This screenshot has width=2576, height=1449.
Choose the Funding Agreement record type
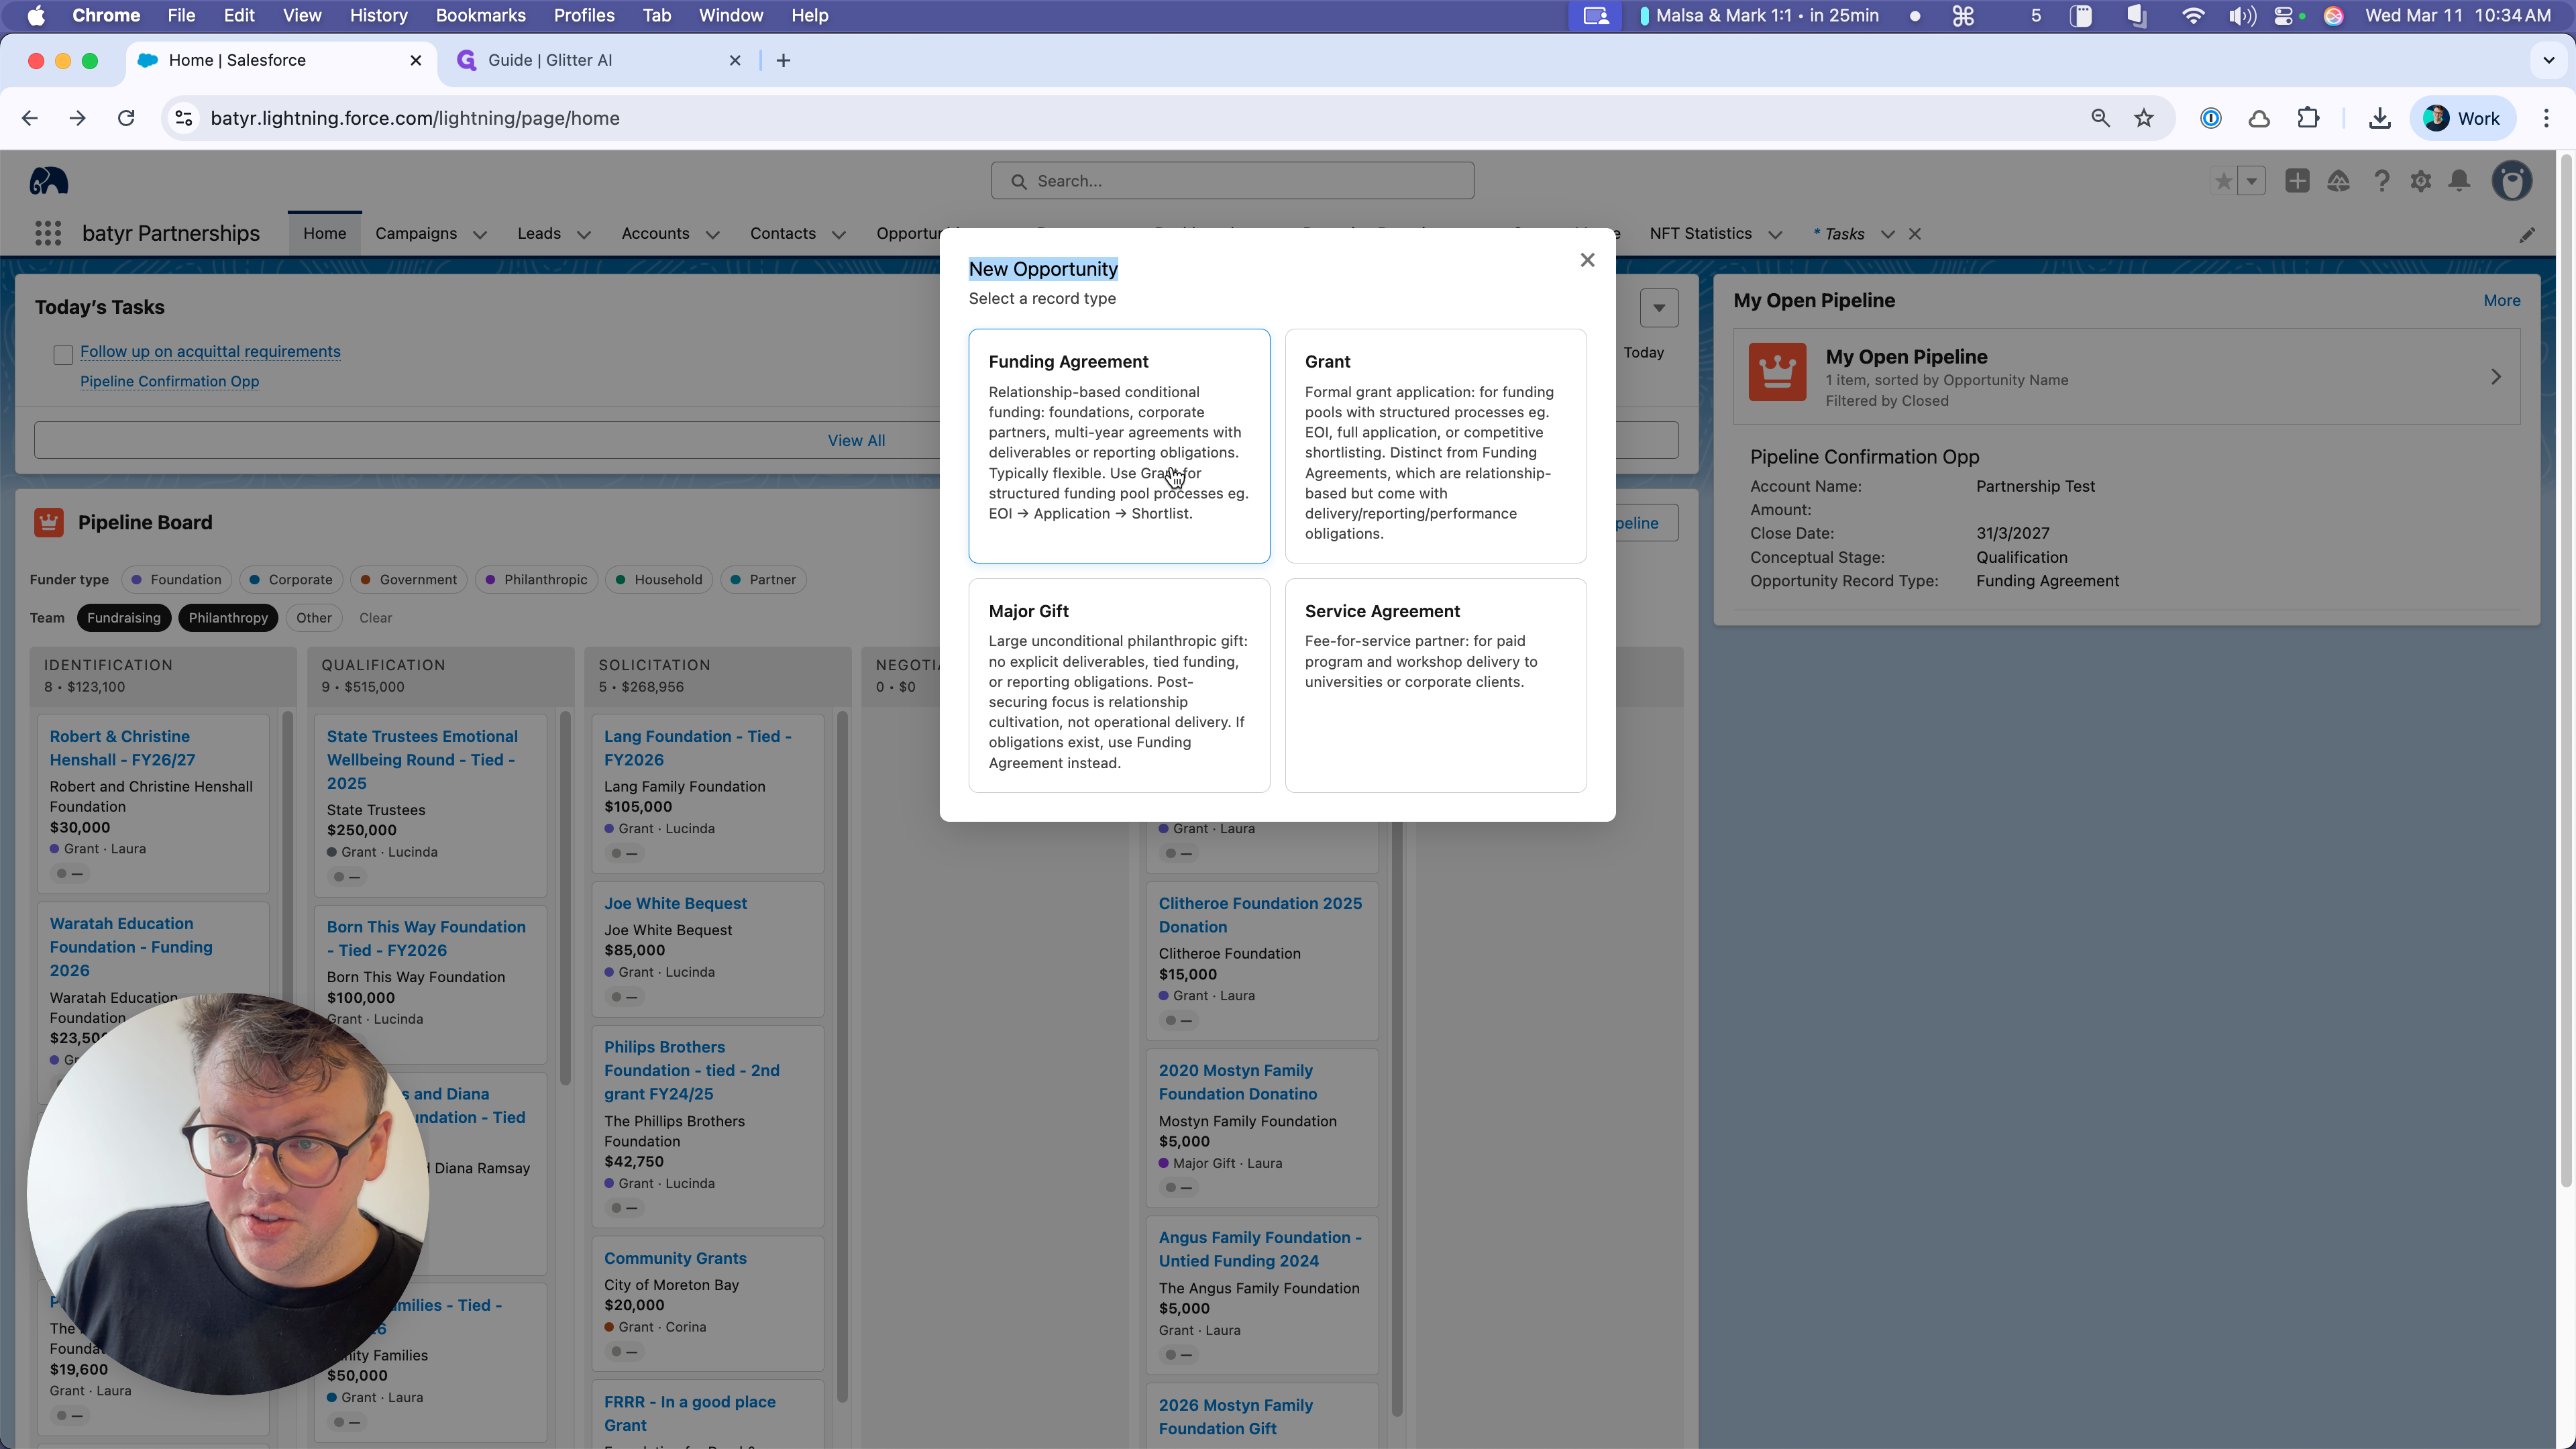(x=1119, y=446)
